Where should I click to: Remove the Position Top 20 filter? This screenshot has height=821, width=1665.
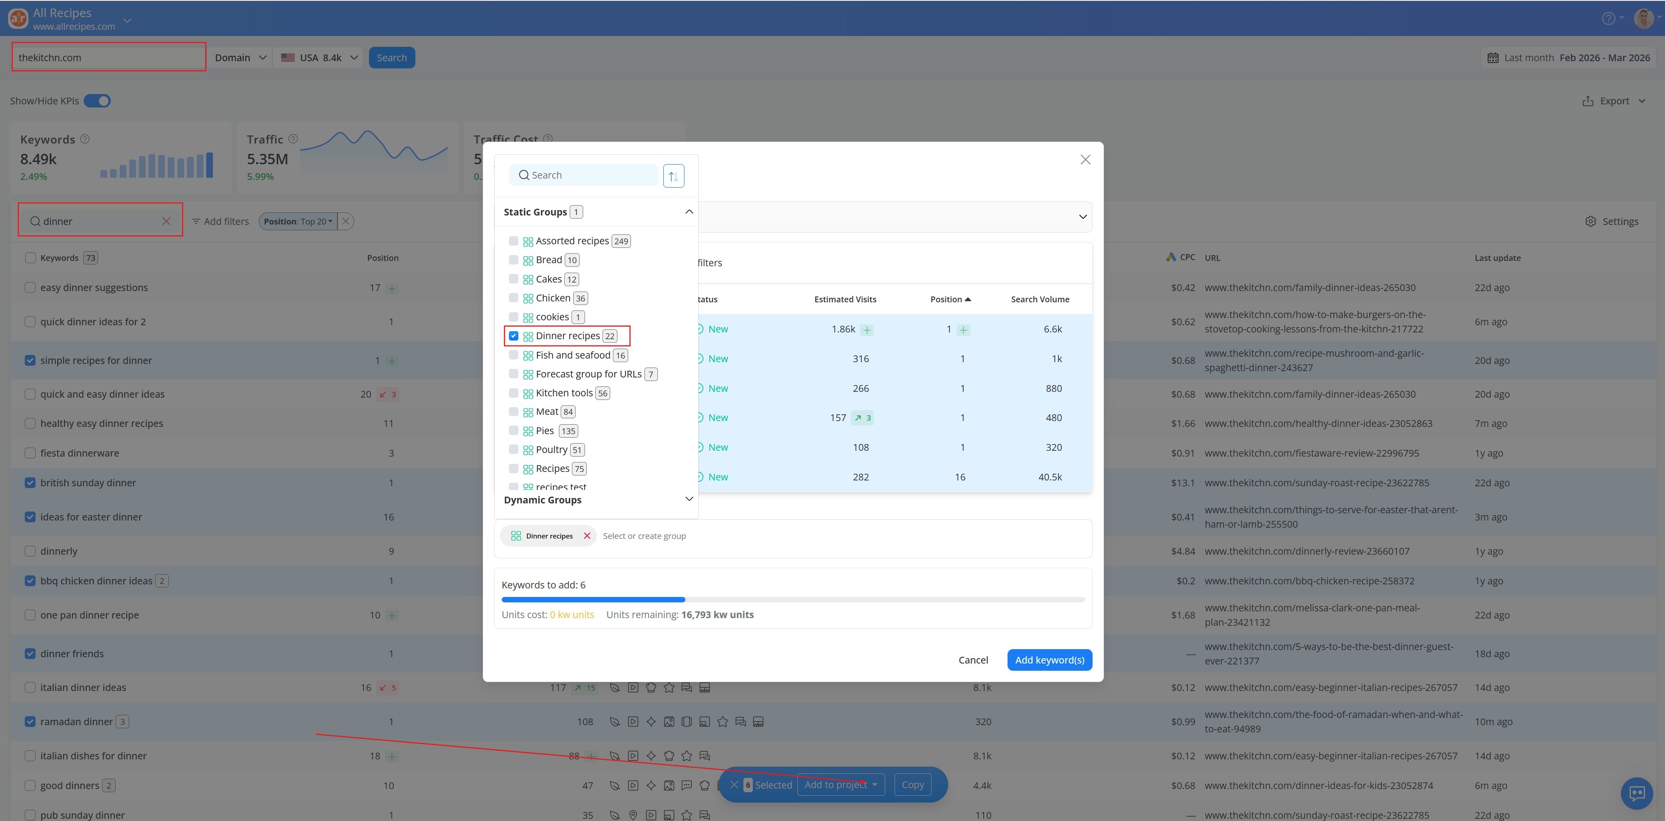click(346, 221)
